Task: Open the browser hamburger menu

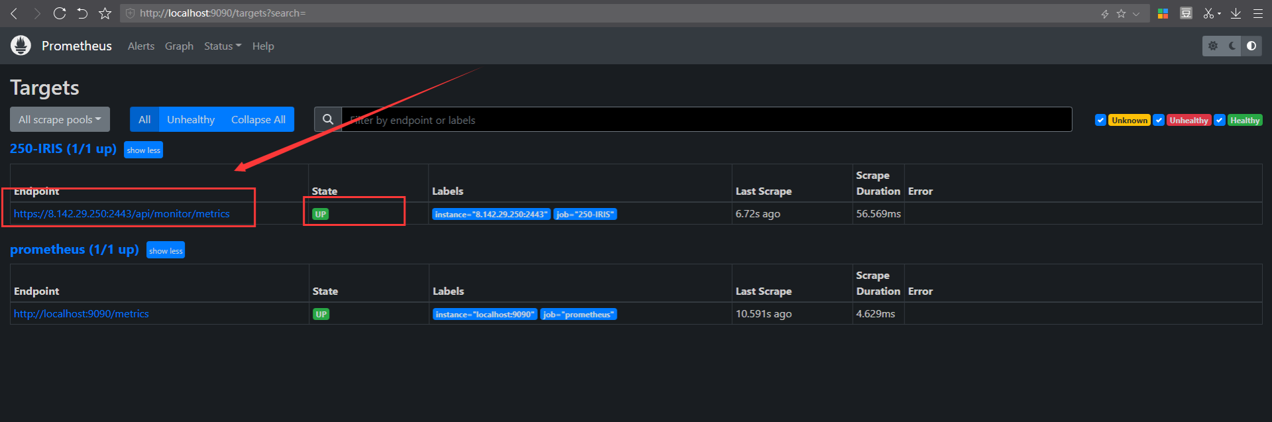Action: (x=1257, y=13)
